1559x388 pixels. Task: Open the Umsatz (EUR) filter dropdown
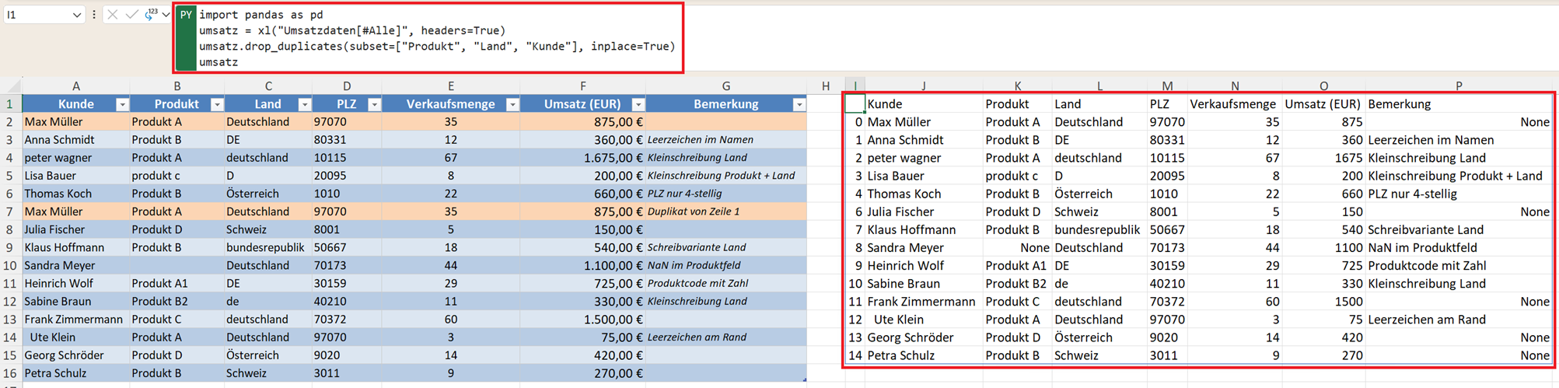(638, 104)
